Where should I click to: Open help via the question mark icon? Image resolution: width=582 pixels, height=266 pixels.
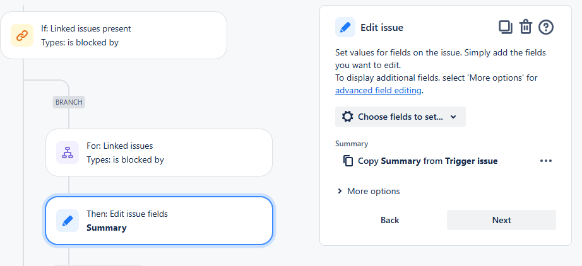click(x=546, y=27)
